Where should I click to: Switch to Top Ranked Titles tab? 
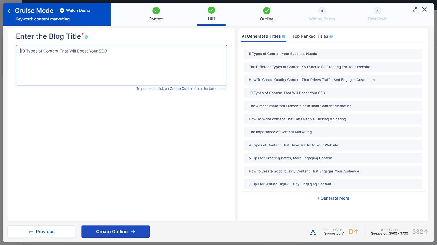point(310,36)
